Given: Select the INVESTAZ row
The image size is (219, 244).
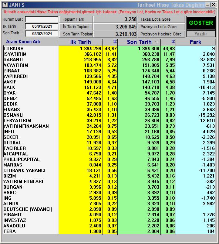Looking at the screenshot, I should [109, 220].
